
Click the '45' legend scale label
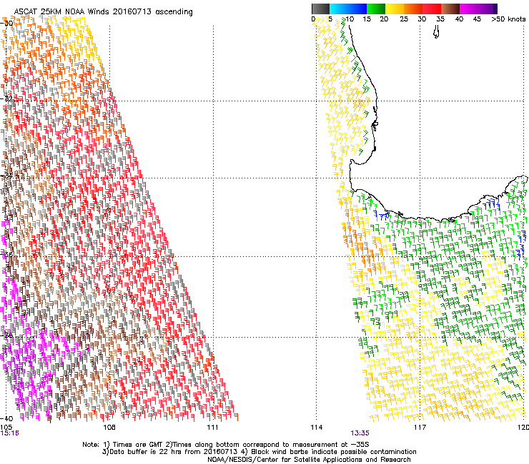[477, 19]
